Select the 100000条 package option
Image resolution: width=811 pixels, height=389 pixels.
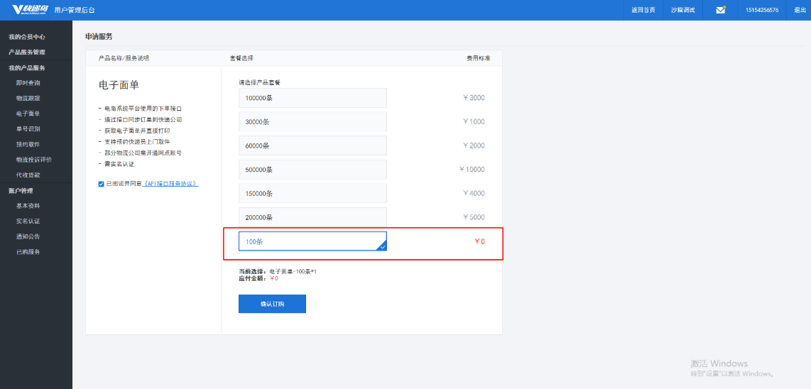[x=312, y=98]
